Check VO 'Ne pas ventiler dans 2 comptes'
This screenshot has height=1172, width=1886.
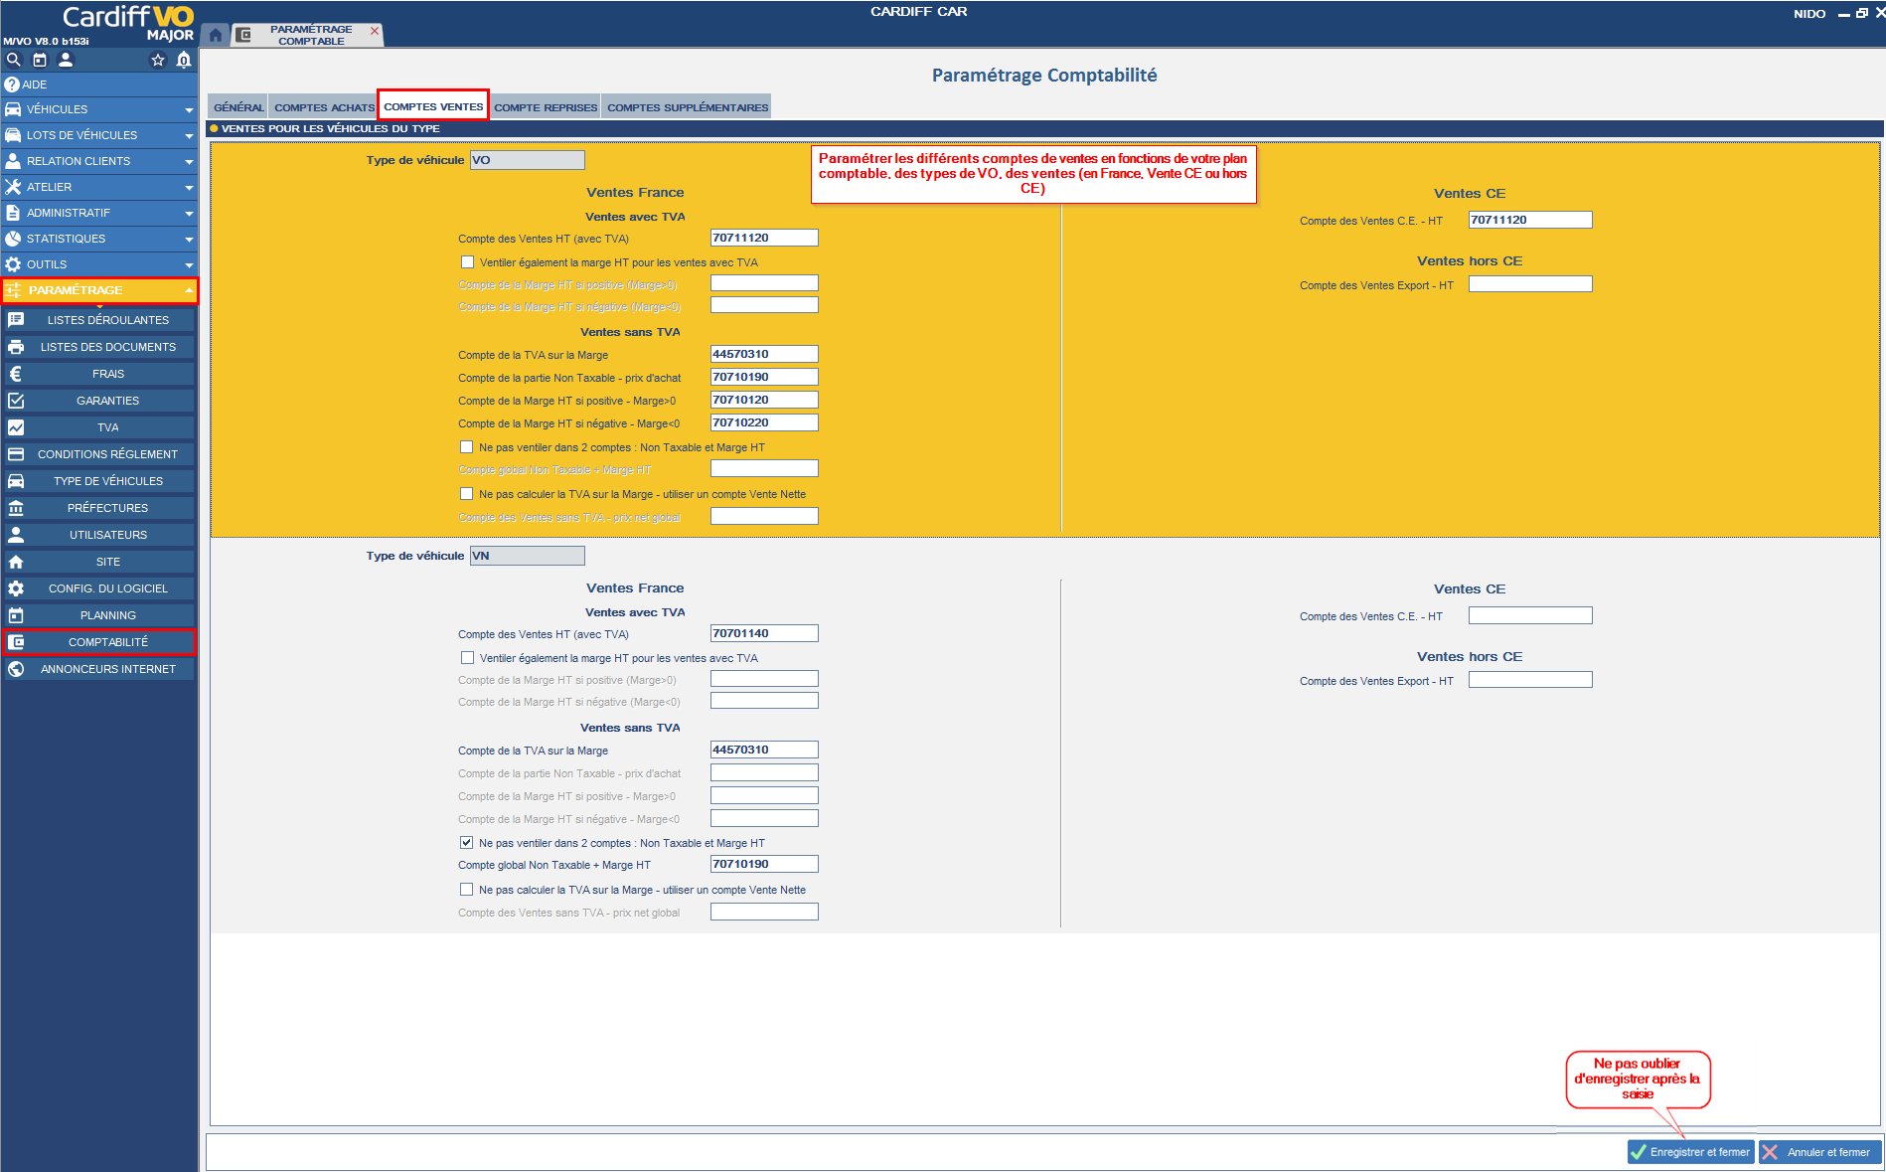tap(467, 447)
